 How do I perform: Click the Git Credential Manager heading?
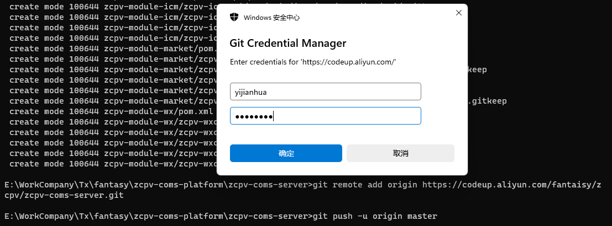click(287, 43)
